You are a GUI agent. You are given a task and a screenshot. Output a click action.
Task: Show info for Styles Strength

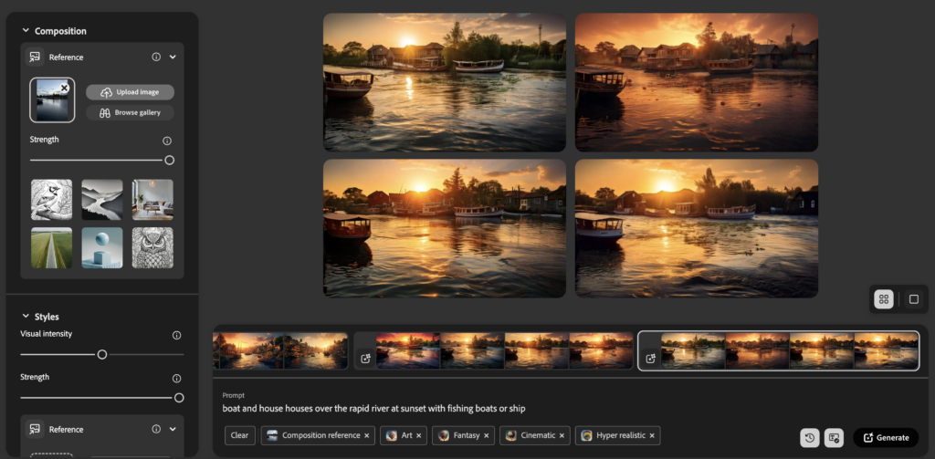tap(176, 379)
